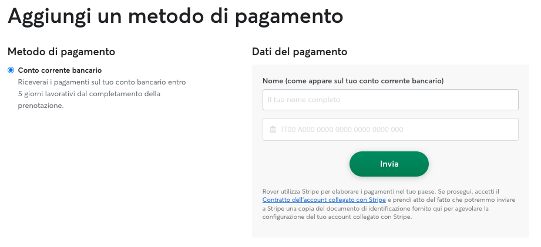Select the Conto corrente bancario radio button
This screenshot has height=247, width=541.
click(11, 70)
